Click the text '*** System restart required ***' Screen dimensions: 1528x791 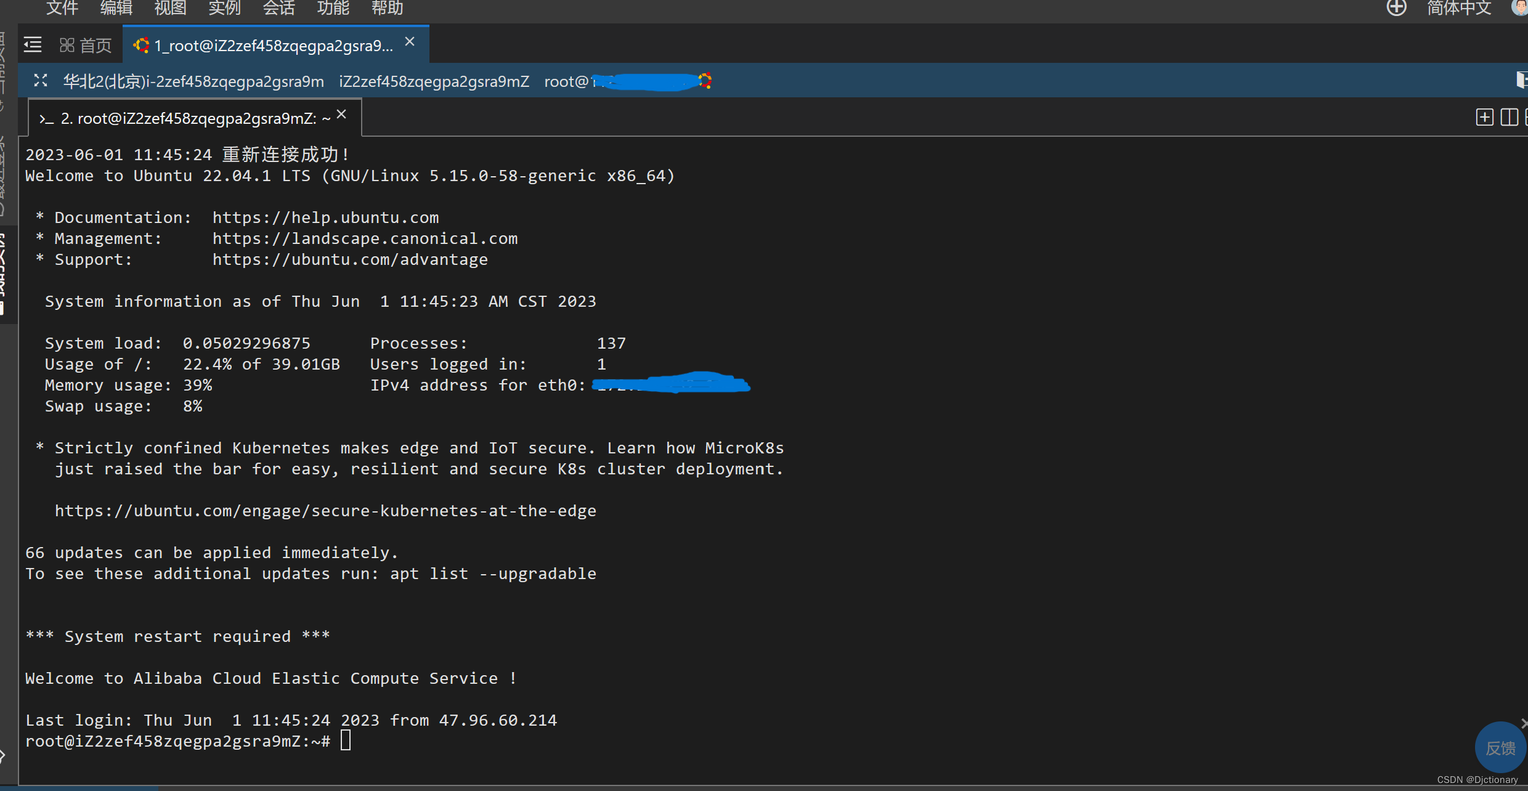point(178,636)
